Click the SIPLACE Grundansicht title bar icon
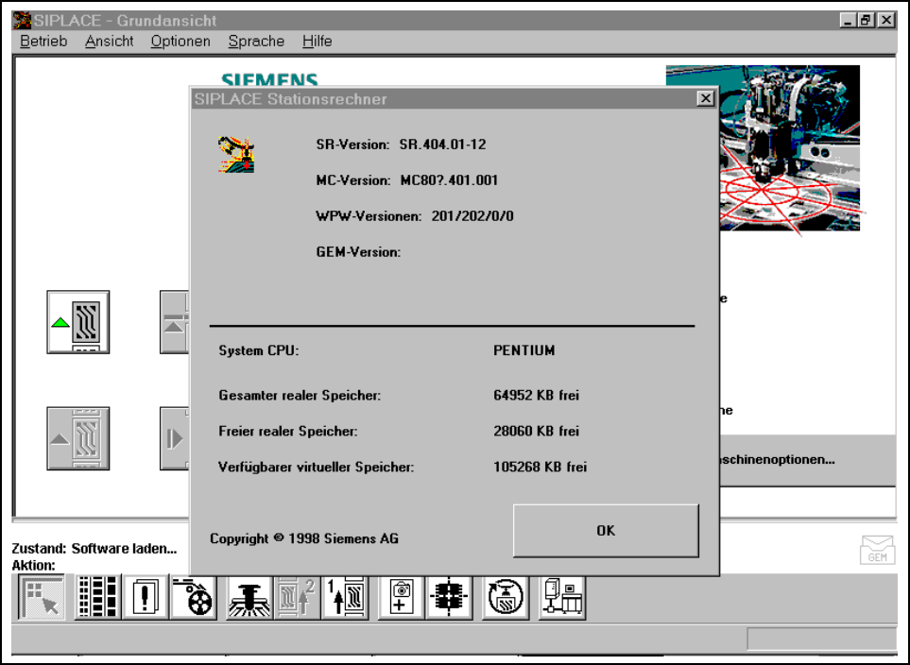The height and width of the screenshot is (665, 910). click(x=22, y=21)
